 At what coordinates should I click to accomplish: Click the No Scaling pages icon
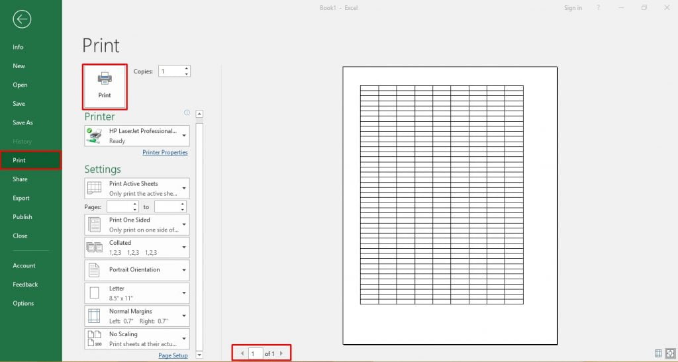(94, 339)
